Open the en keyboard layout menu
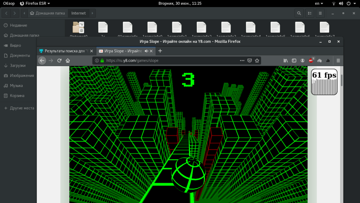The width and height of the screenshot is (360, 203). pyautogui.click(x=319, y=3)
